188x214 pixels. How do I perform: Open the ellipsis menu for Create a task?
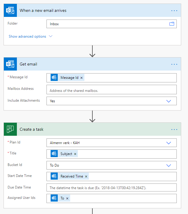click(x=174, y=129)
